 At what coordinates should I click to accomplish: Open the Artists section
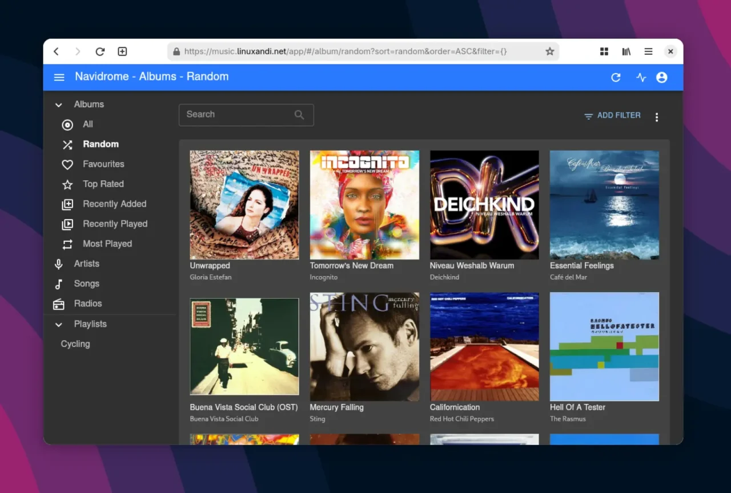[x=86, y=264]
